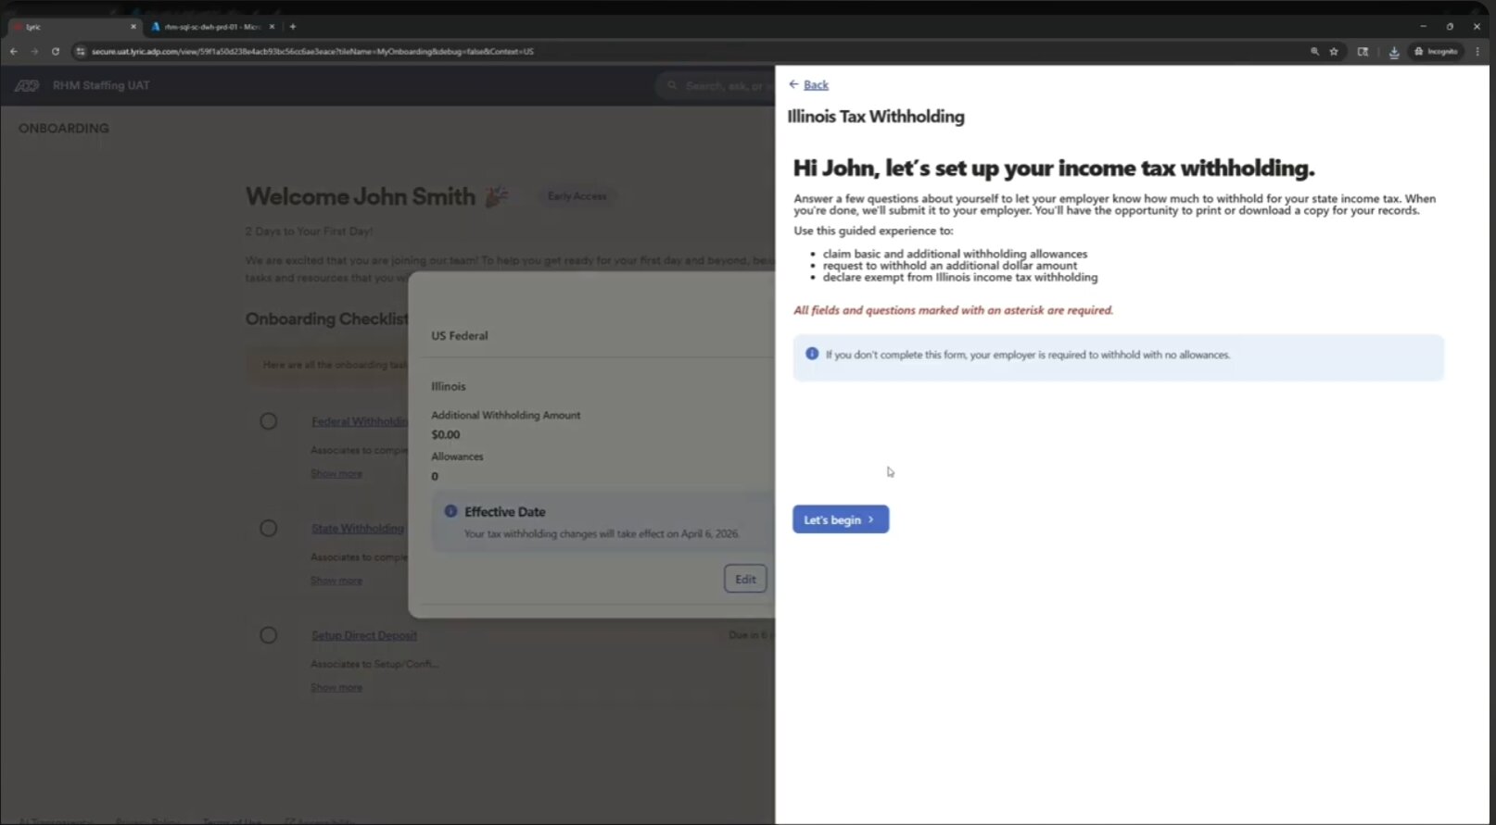Close the rhm-sql-sc-dwh-prd-01 tab
The height and width of the screenshot is (825, 1496).
pos(272,27)
